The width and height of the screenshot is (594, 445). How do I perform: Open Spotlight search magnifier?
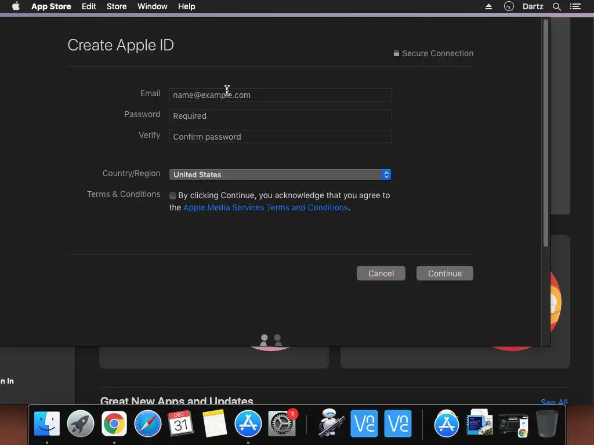pos(556,6)
